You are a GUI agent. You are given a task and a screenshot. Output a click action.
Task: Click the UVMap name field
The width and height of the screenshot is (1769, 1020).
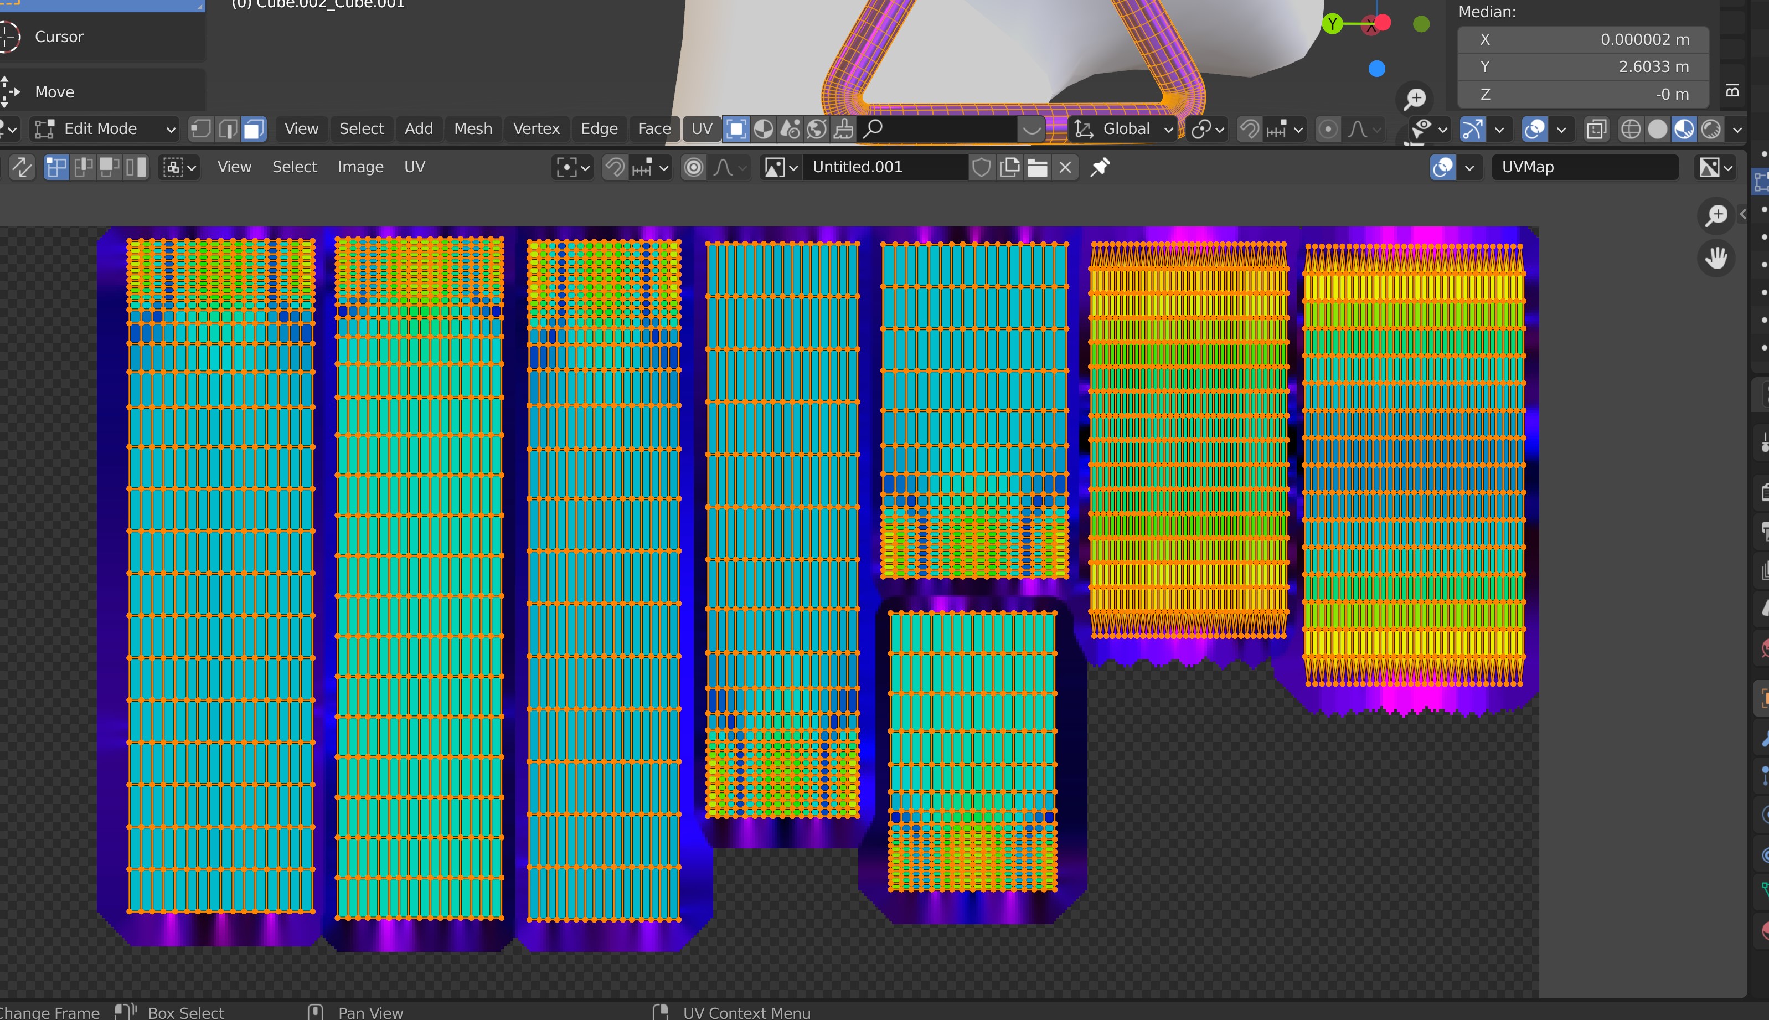[x=1585, y=167]
